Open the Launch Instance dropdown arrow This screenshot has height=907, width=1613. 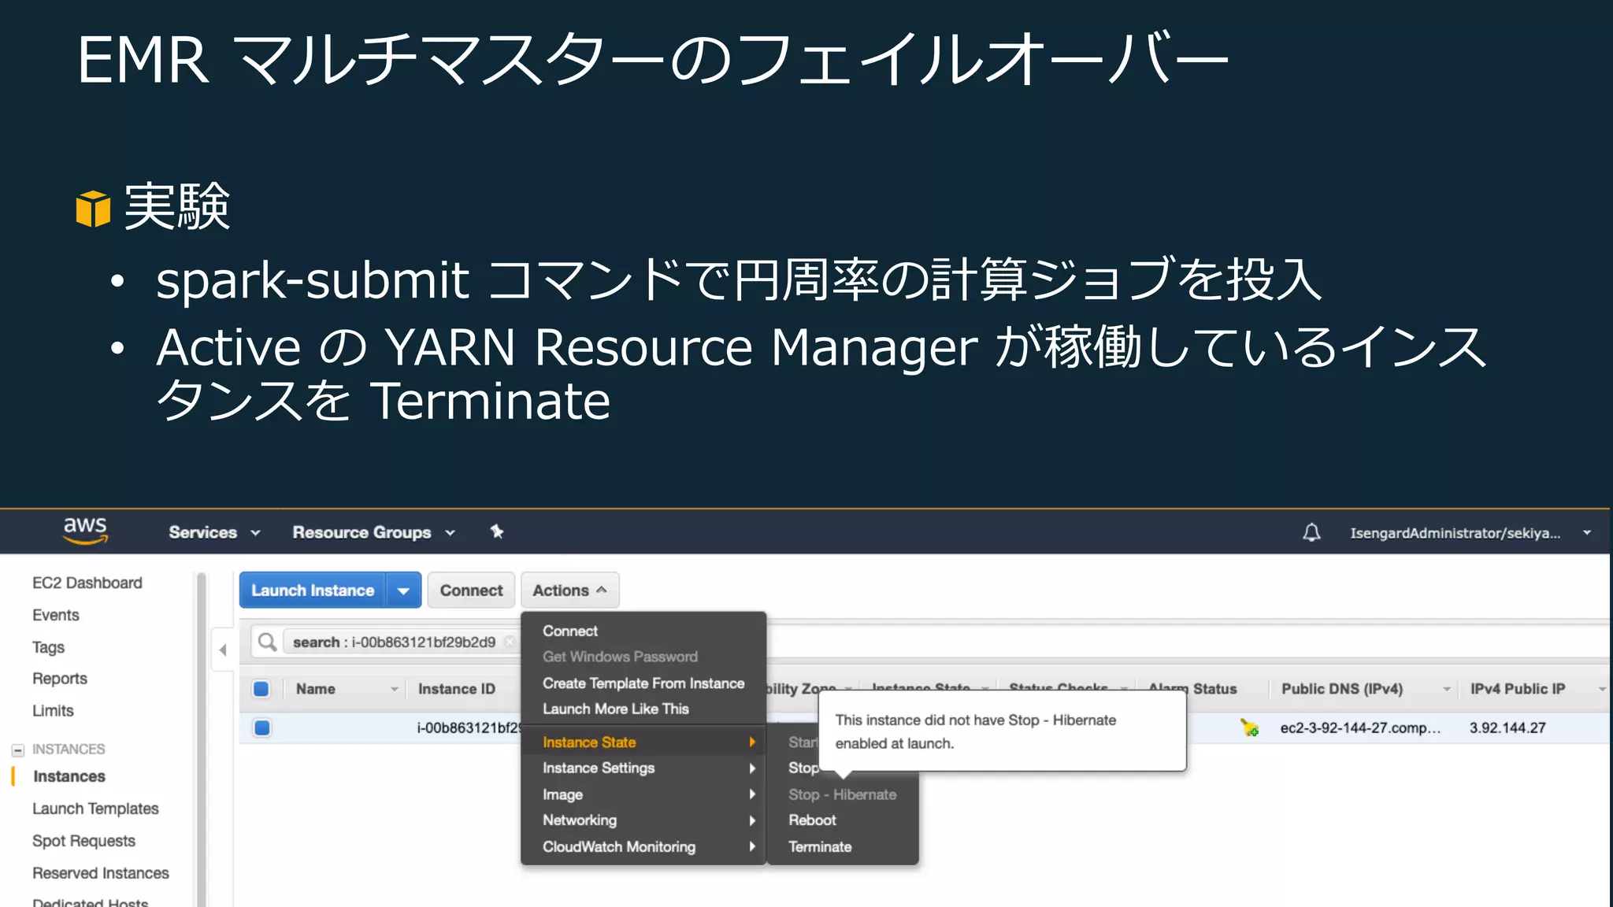click(x=403, y=590)
